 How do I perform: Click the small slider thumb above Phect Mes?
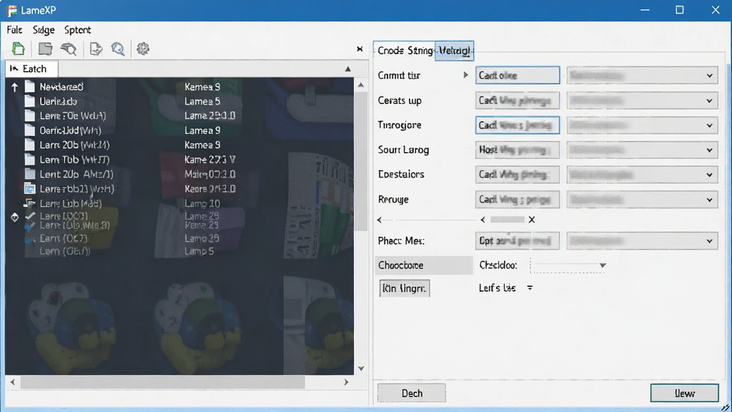coord(508,220)
